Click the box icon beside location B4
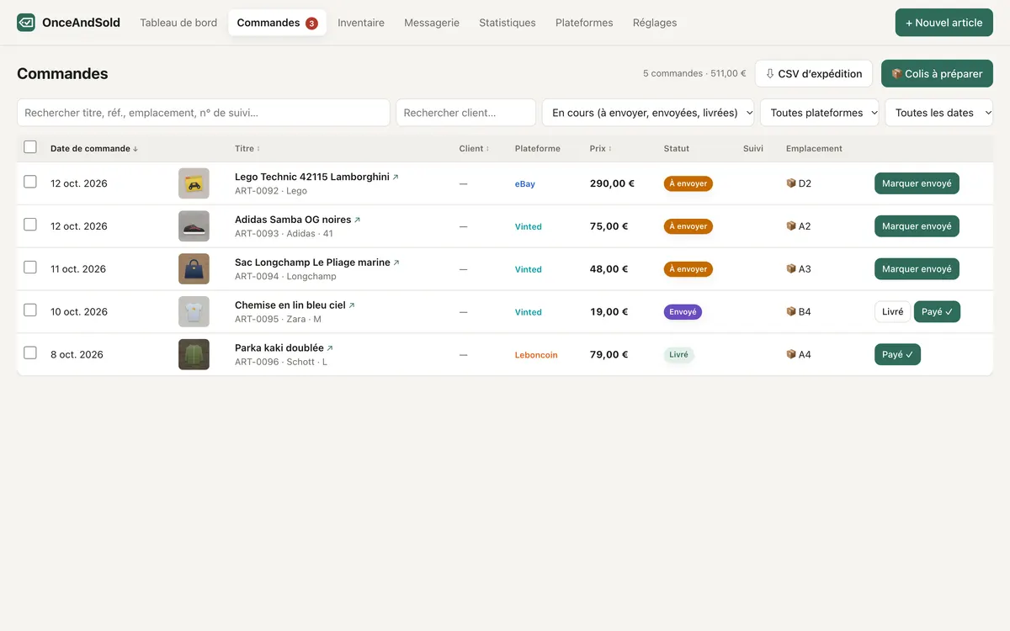Viewport: 1010px width, 631px height. tap(791, 312)
